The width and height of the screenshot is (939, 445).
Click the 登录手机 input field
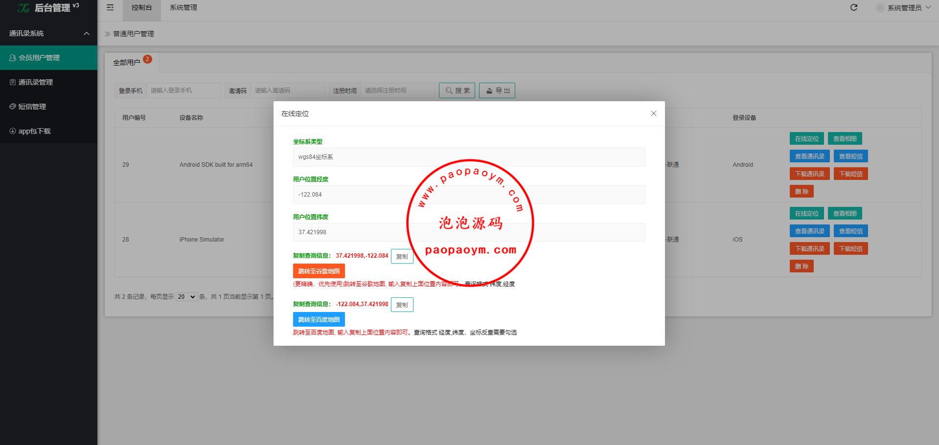pyautogui.click(x=183, y=90)
